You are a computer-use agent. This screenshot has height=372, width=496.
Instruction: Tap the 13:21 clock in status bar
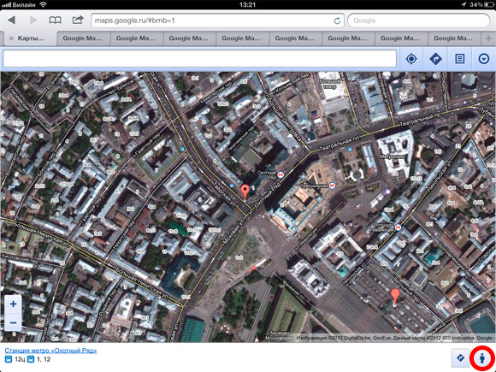click(247, 4)
